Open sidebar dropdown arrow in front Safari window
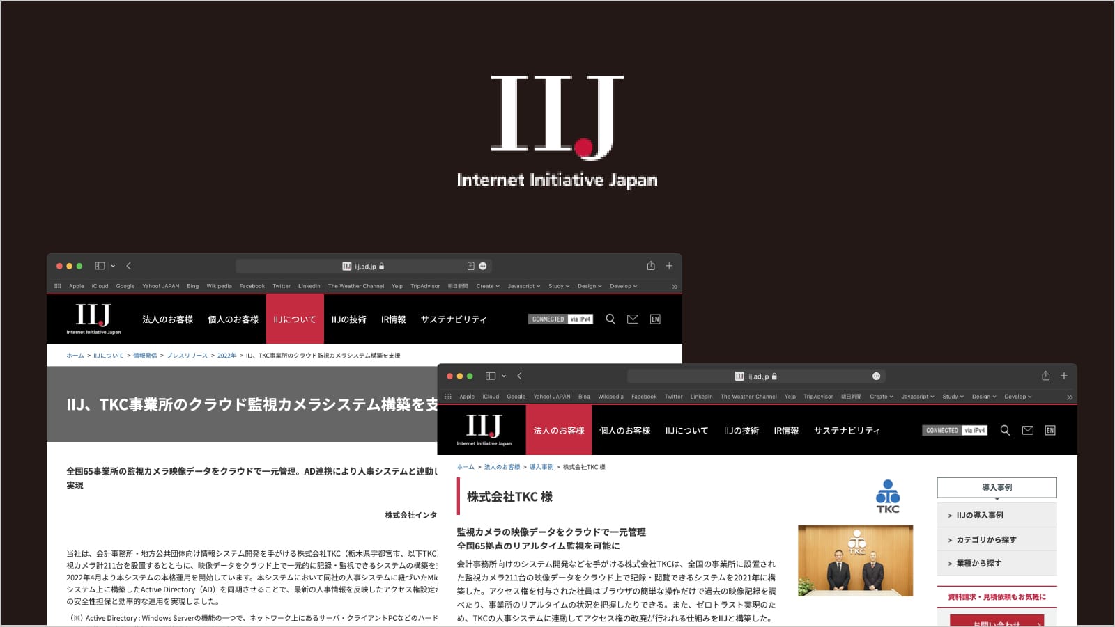 (x=504, y=376)
